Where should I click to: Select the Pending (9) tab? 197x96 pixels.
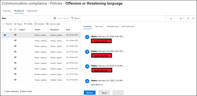[19, 11]
